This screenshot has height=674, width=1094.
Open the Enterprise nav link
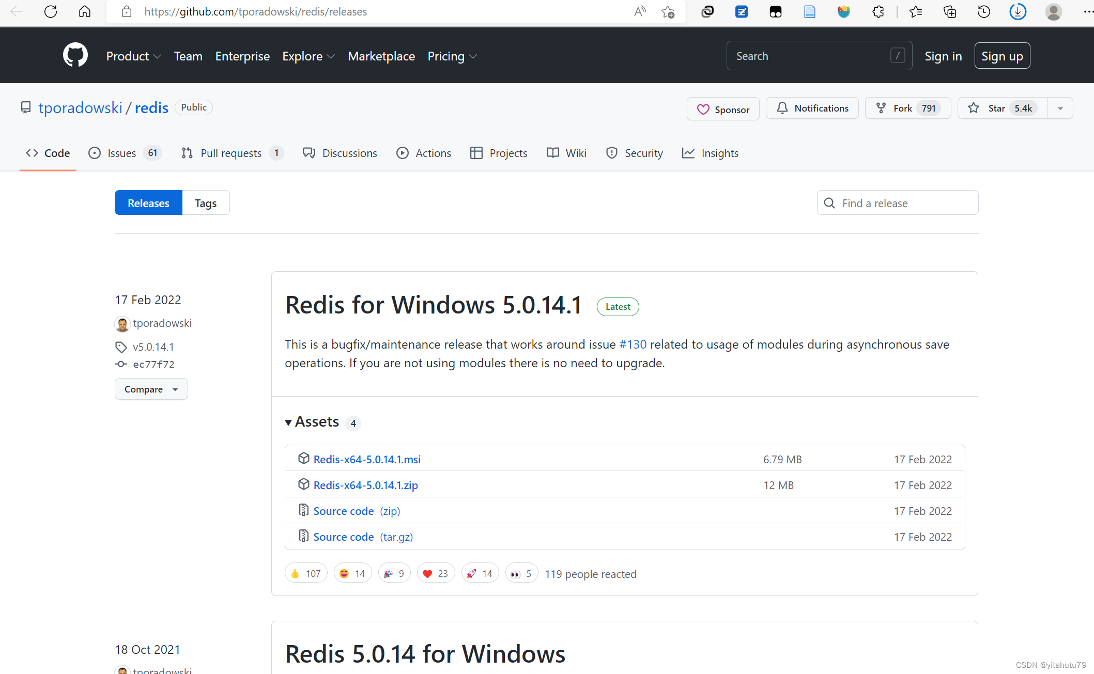[x=242, y=56]
